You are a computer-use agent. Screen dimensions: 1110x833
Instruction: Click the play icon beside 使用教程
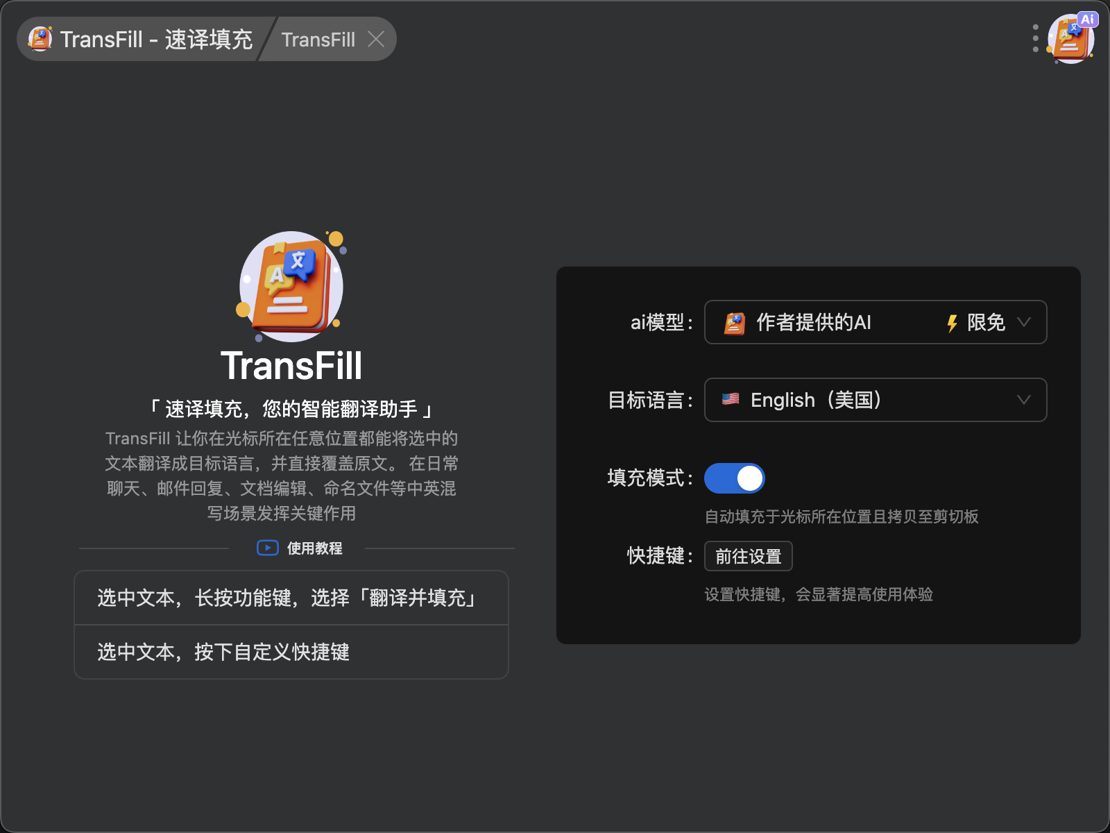click(x=267, y=548)
